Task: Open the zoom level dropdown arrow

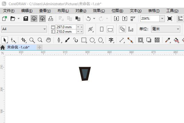Action: pos(162,19)
